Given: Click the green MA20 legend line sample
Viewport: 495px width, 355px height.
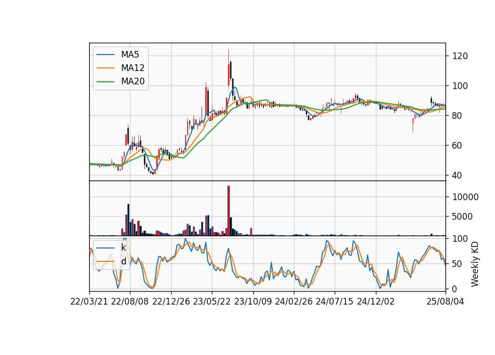Looking at the screenshot, I should 105,81.
